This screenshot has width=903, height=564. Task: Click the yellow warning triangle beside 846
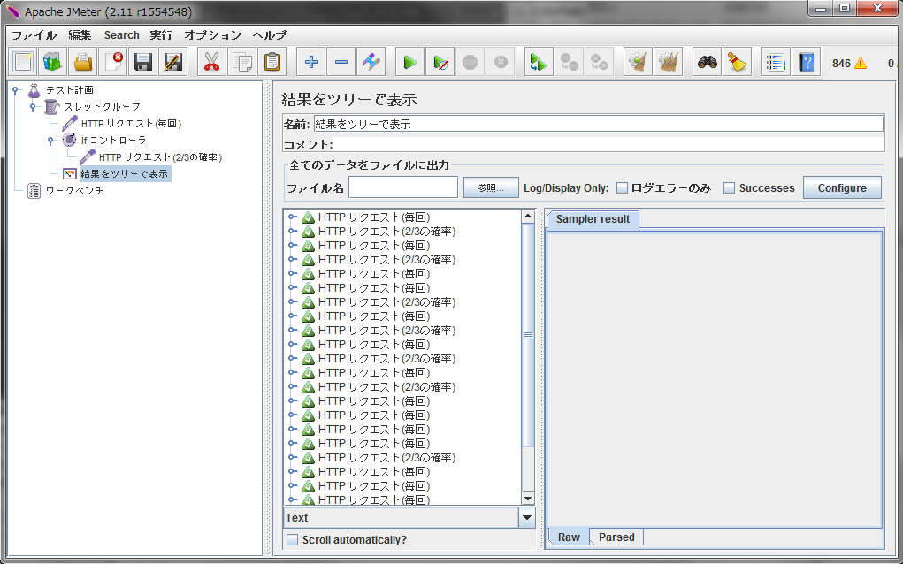click(x=861, y=63)
